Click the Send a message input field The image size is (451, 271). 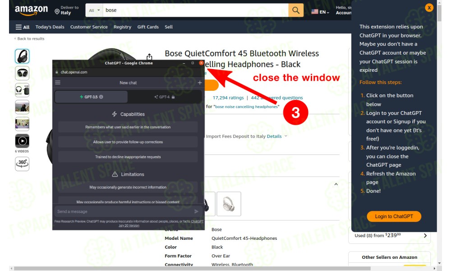[x=128, y=211]
